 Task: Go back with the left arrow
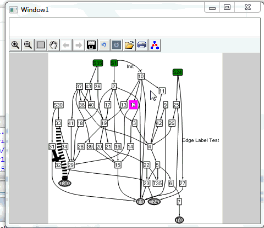pyautogui.click(x=66, y=45)
